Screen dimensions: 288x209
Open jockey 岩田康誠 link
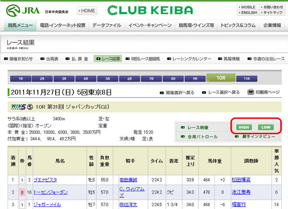[128, 180]
